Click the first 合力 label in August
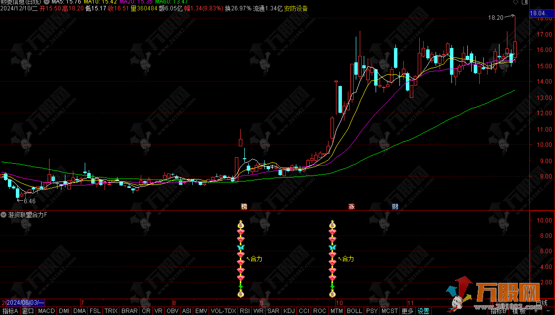 point(256,259)
